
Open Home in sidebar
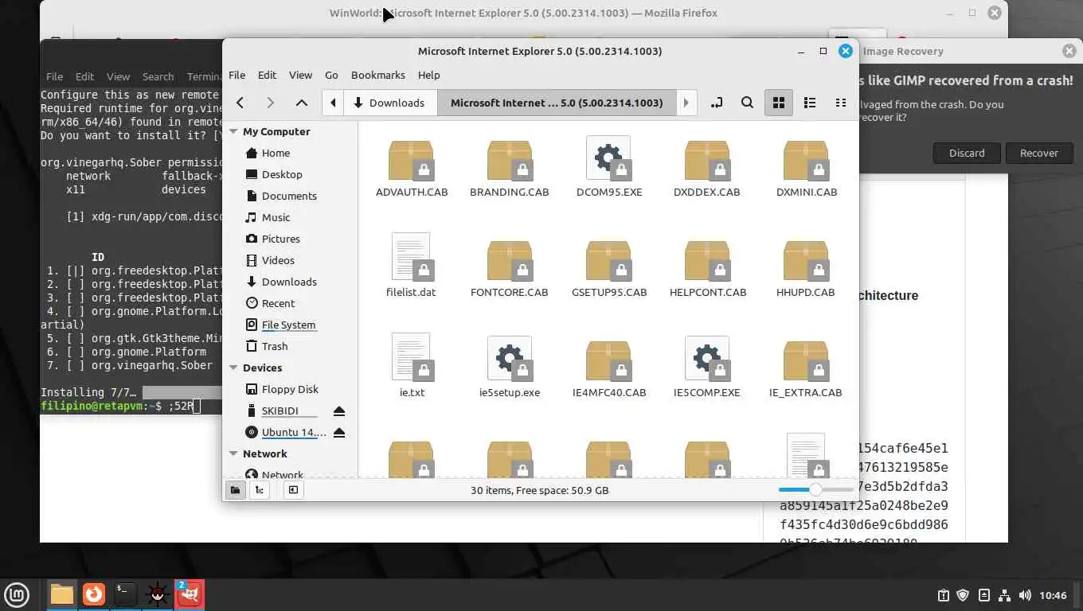(x=276, y=154)
